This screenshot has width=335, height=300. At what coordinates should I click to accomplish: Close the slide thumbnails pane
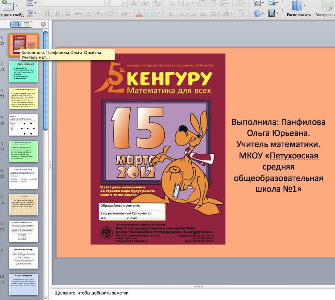coord(43,24)
